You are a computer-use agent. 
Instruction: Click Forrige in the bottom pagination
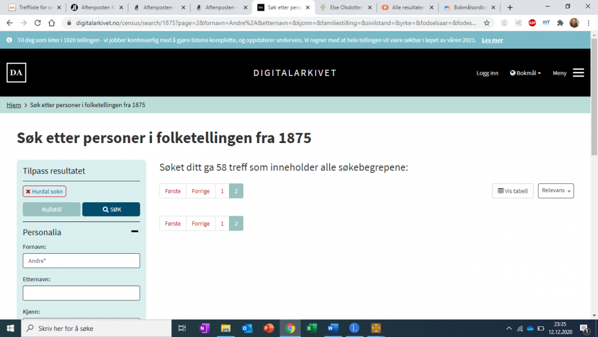point(200,223)
